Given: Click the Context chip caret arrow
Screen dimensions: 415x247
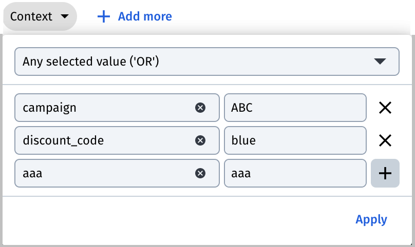Looking at the screenshot, I should (65, 16).
